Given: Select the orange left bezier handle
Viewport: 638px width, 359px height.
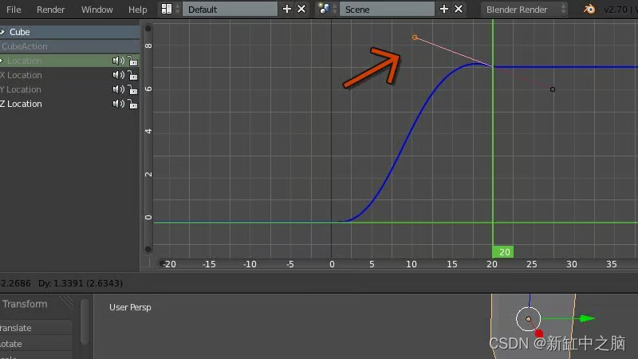Looking at the screenshot, I should [415, 37].
